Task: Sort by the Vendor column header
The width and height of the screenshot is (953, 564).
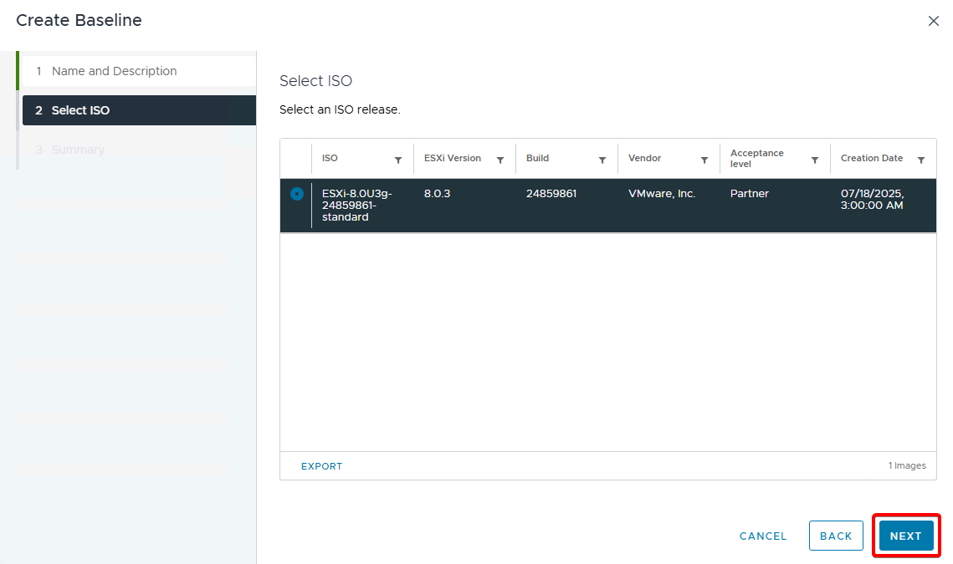Action: click(x=644, y=158)
